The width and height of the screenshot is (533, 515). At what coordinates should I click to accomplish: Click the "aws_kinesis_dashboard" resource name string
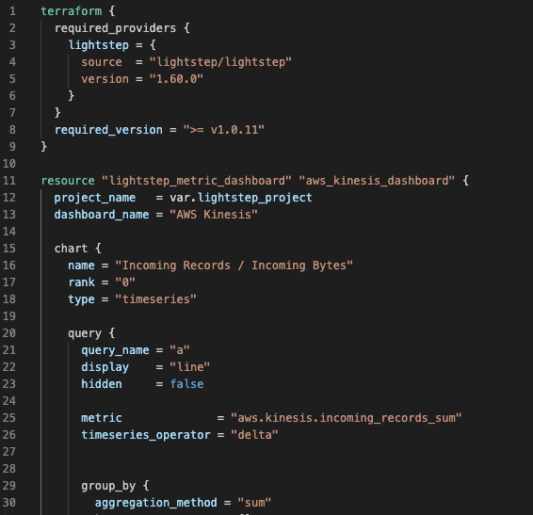pyautogui.click(x=377, y=181)
